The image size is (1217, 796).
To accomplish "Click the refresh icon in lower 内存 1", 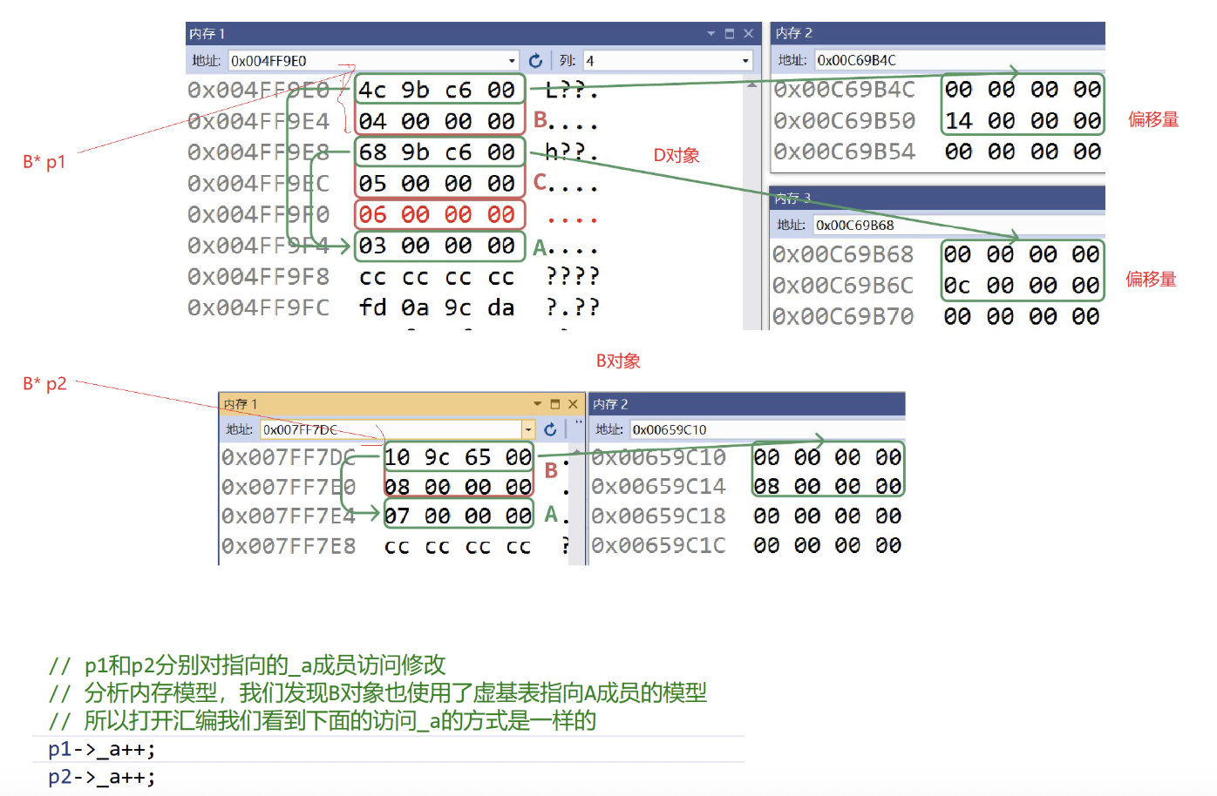I will coord(550,429).
